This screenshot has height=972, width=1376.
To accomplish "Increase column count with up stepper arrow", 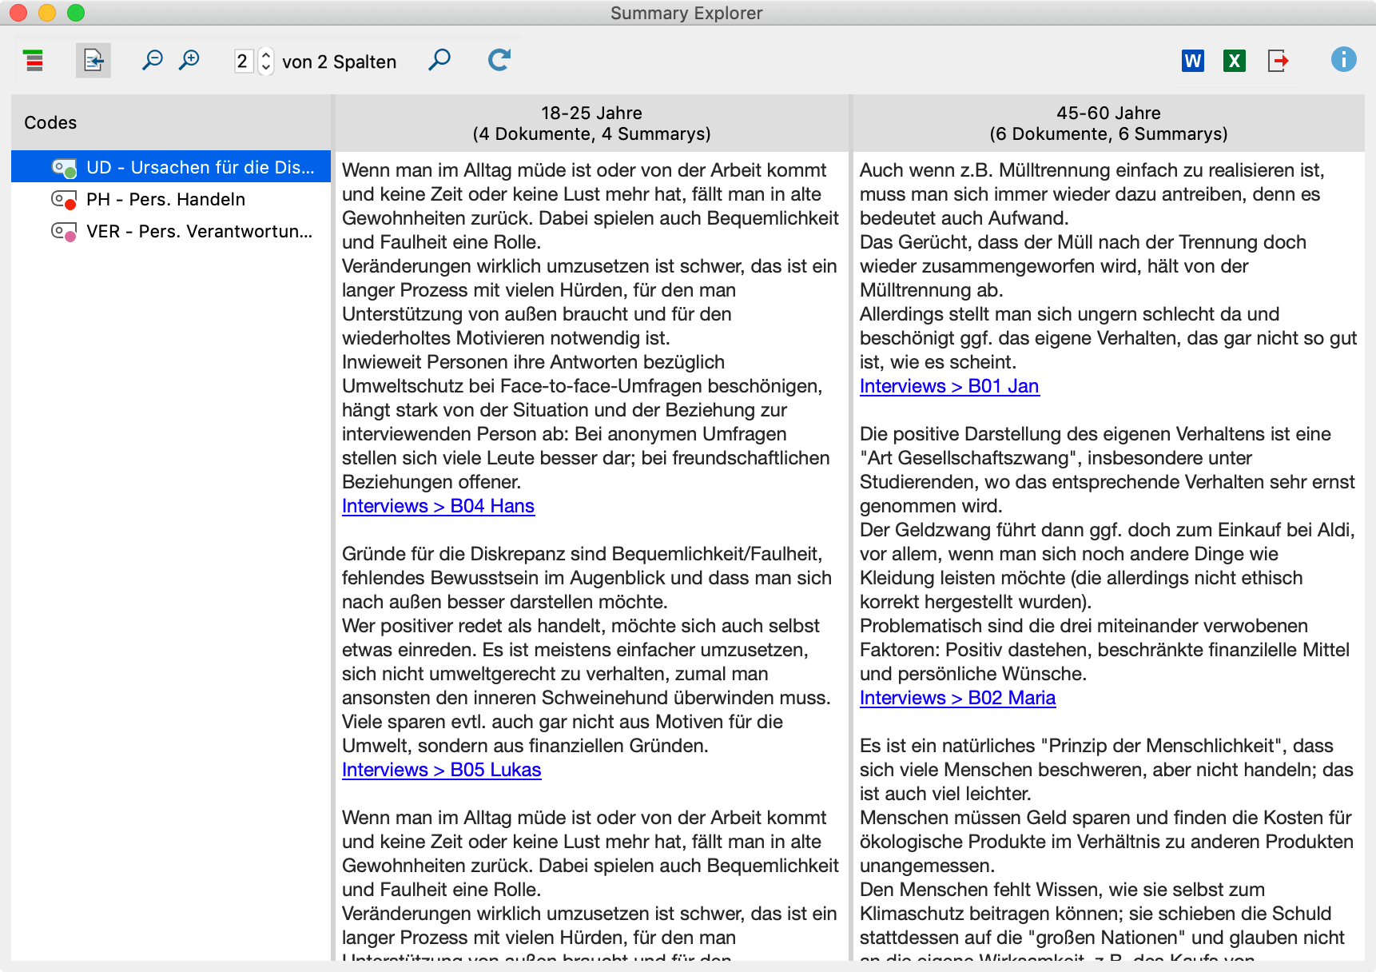I will (x=264, y=55).
